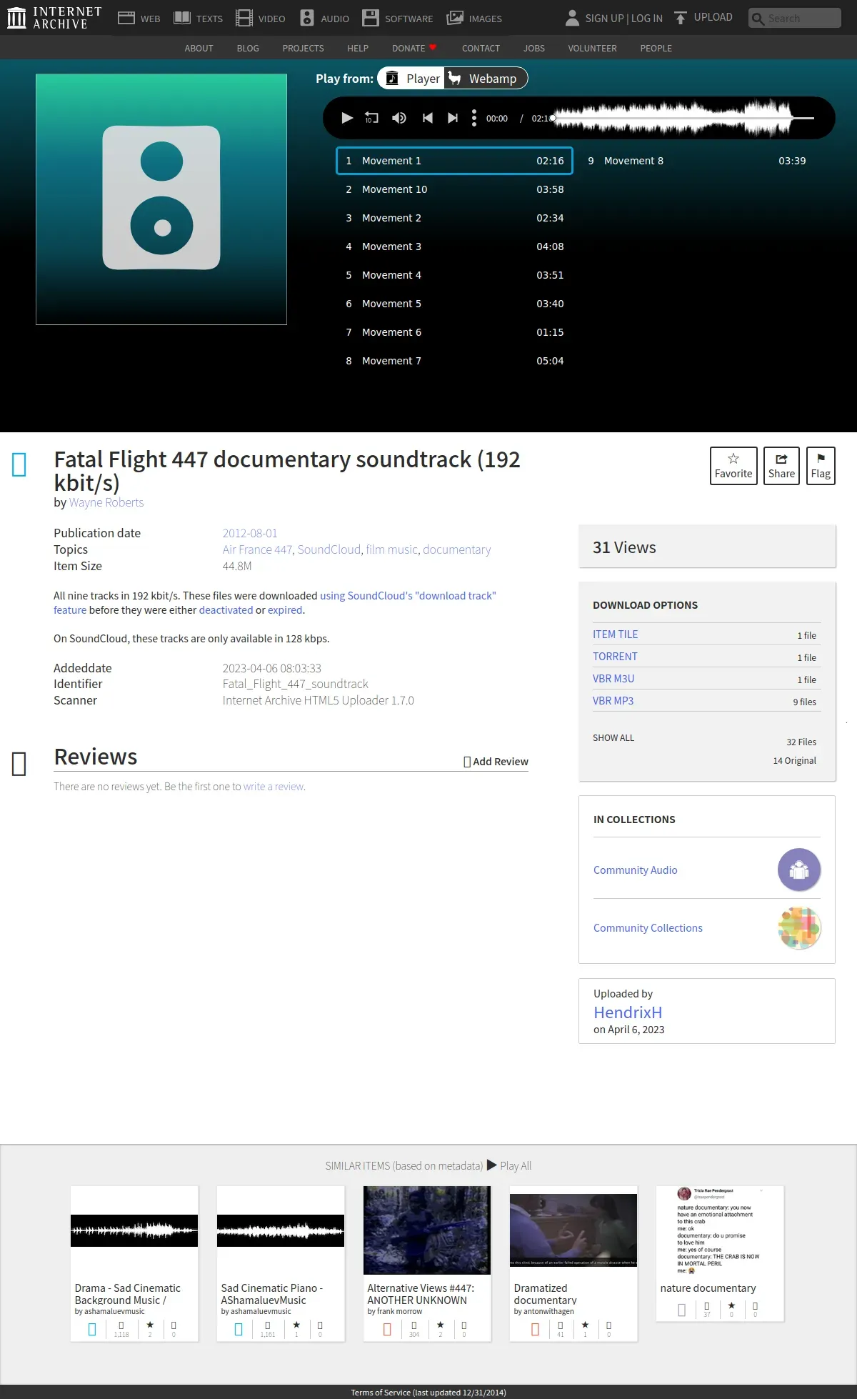Open the Wayne Roberts creator link
Viewport: 857px width, 1399px height.
click(106, 502)
